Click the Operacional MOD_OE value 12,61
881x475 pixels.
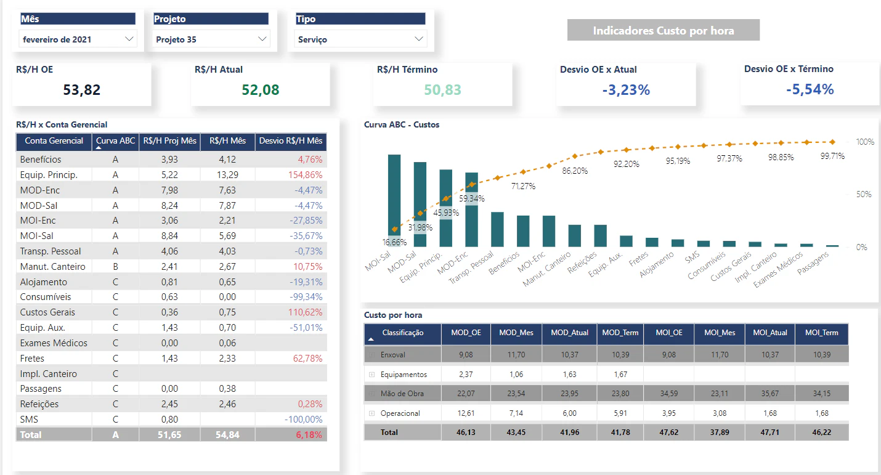click(x=466, y=413)
